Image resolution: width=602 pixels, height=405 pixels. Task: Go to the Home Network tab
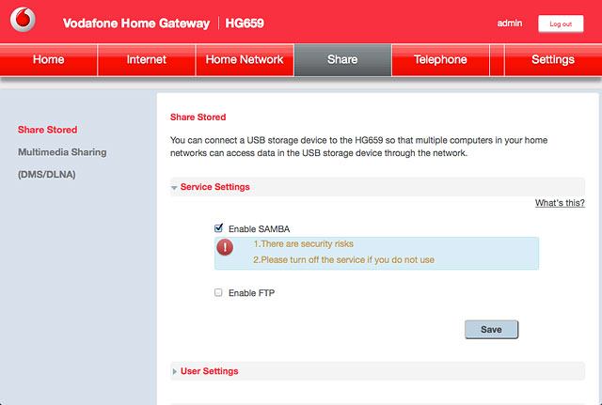tap(245, 60)
